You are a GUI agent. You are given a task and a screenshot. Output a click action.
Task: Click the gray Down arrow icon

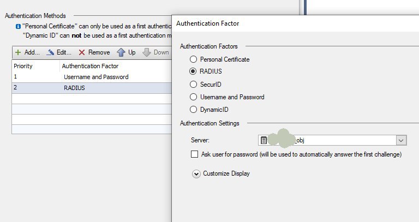point(147,52)
